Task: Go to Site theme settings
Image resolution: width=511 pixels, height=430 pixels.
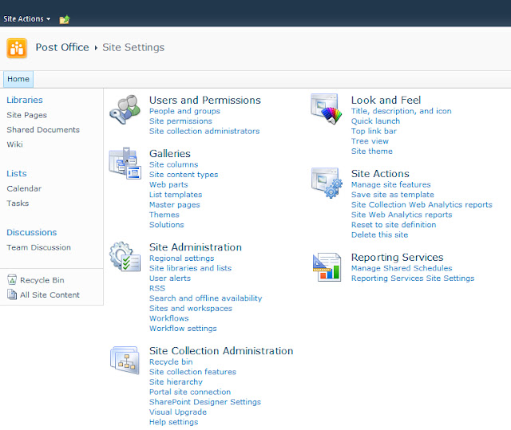Action: (x=371, y=152)
